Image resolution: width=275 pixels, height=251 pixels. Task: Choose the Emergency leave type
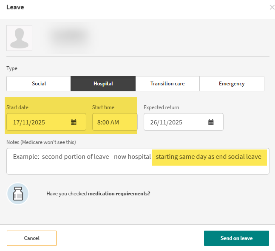pyautogui.click(x=232, y=84)
